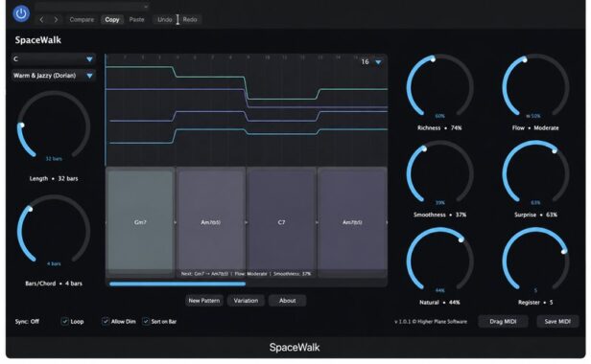Screen dimensions: 591x364
Task: Click the Save MIDI button
Action: pos(557,322)
